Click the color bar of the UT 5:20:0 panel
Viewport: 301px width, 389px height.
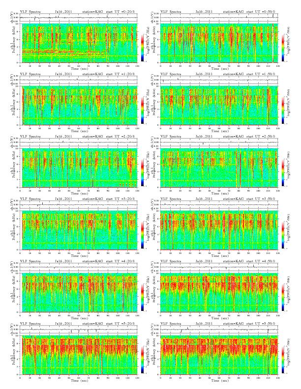point(142,360)
